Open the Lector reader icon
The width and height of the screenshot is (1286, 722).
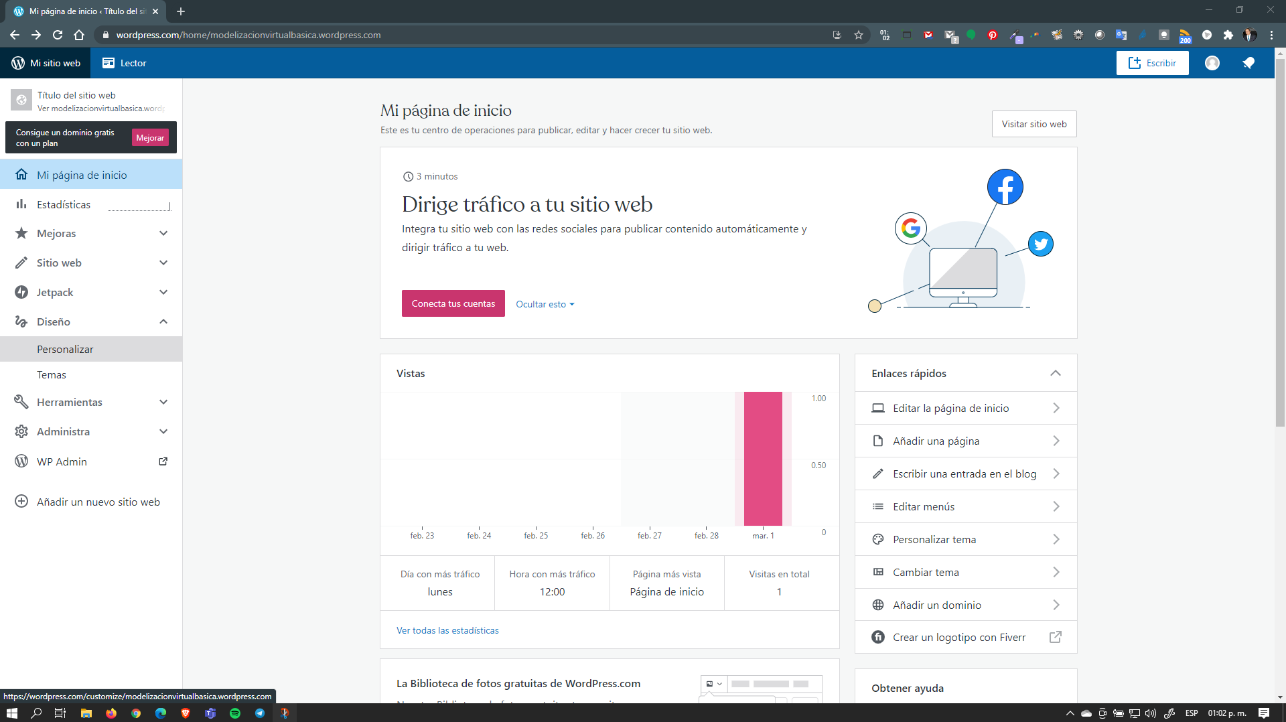pos(109,63)
